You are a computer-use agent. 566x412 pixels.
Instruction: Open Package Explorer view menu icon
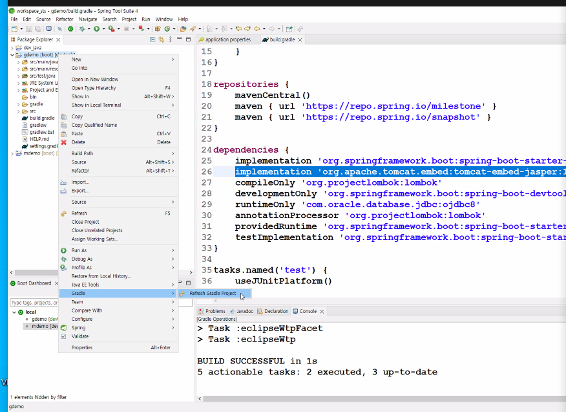click(171, 39)
